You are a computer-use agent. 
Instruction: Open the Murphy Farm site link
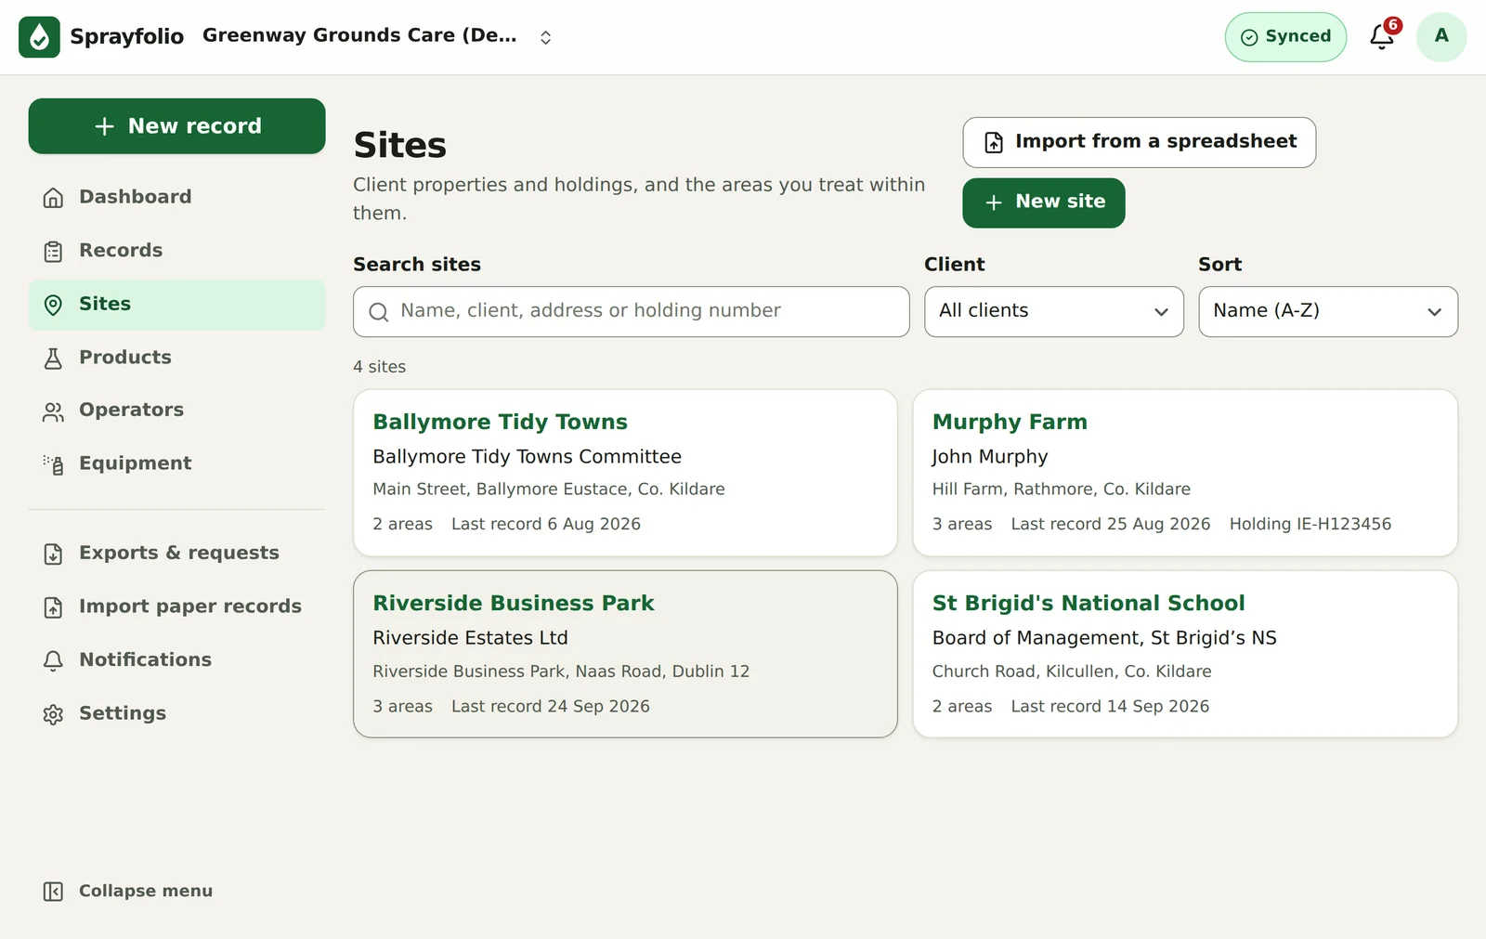pos(1010,422)
